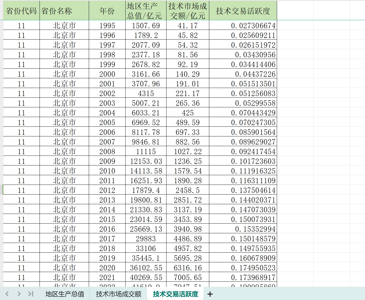365x300 pixels.
Task: Jump to last sheet arrow icon
Action: coord(31,294)
